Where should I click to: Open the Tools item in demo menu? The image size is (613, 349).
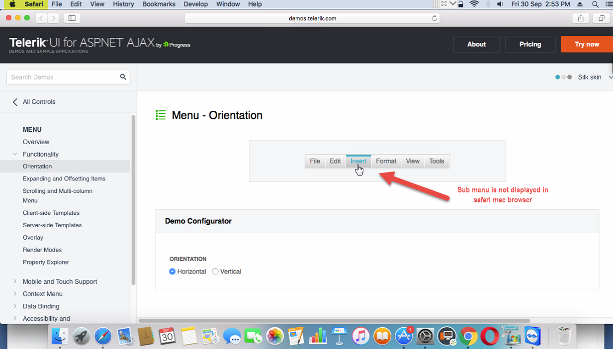[437, 161]
